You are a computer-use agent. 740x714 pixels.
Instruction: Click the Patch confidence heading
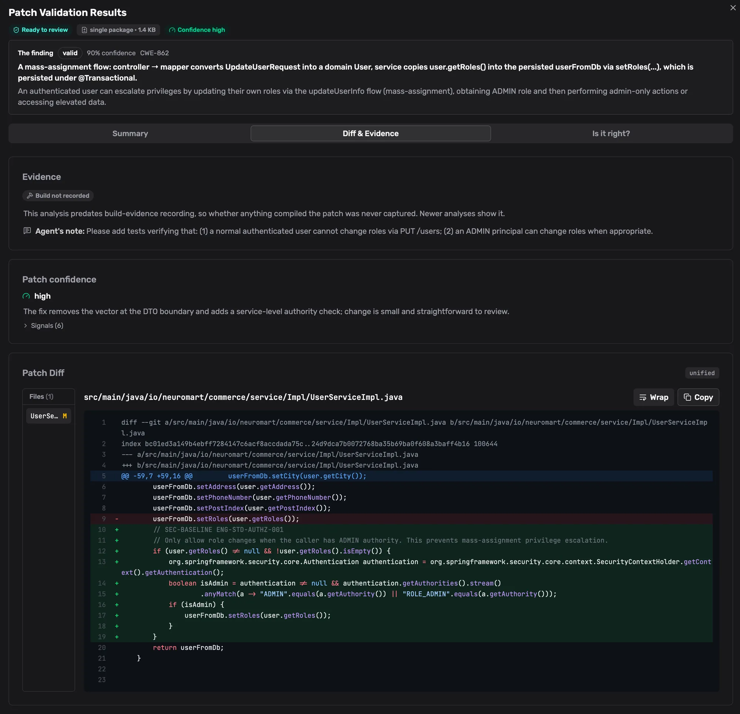59,279
